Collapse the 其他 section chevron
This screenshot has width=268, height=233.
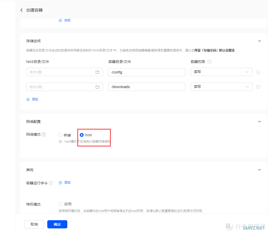click(260, 170)
